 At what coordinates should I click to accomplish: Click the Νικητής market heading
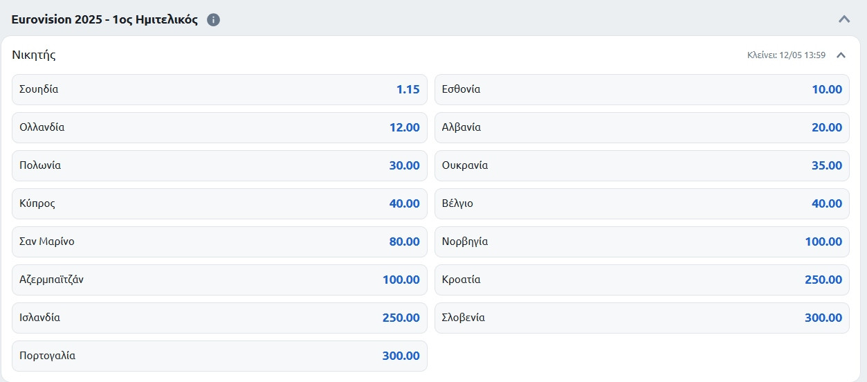[34, 55]
